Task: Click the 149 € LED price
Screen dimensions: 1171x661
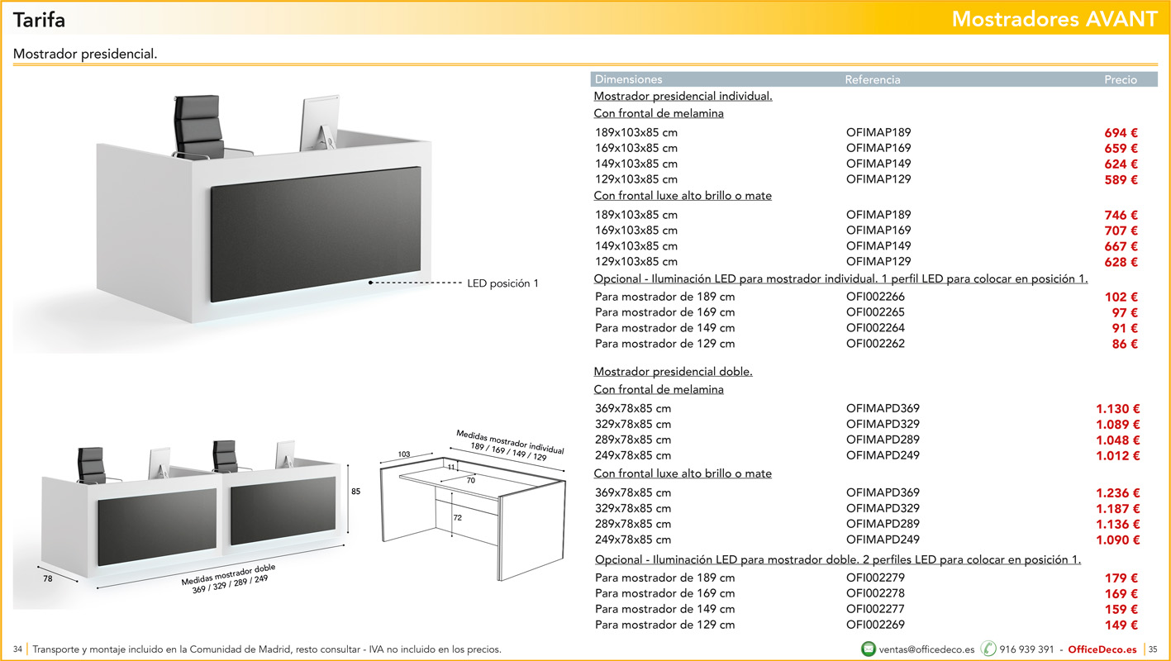Action: 1121,625
